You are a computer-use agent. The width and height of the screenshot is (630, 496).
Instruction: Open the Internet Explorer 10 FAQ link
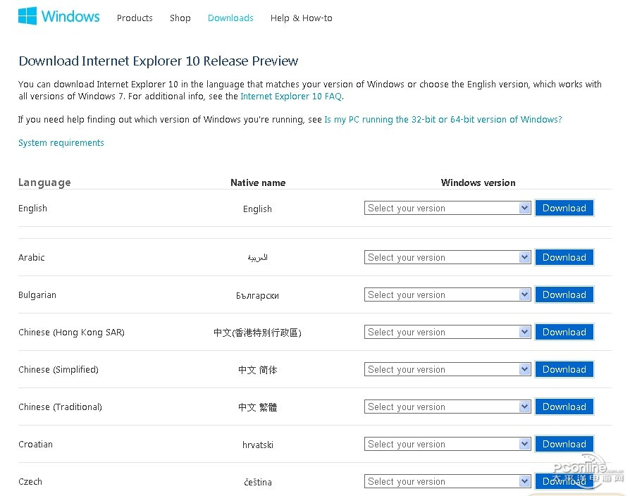click(x=290, y=97)
